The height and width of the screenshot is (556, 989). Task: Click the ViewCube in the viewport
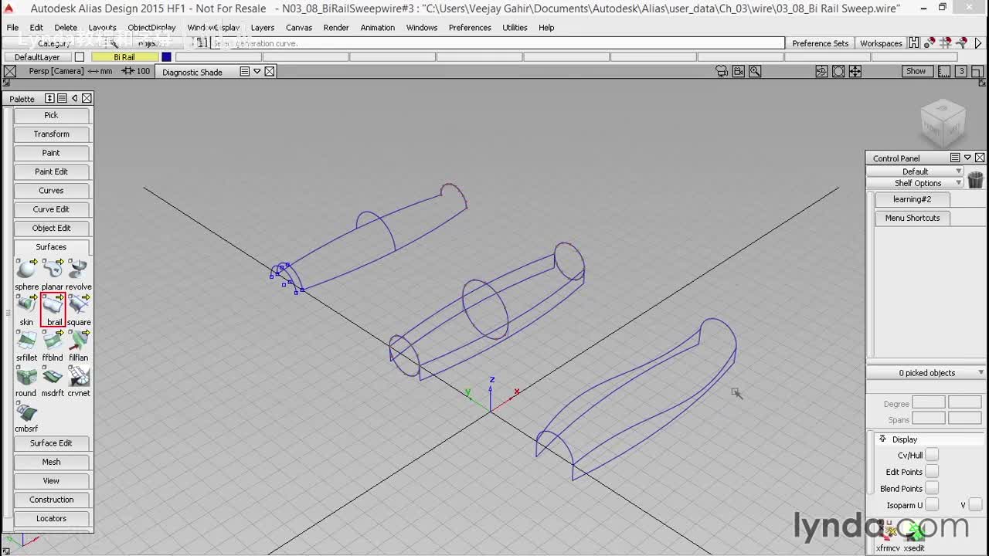(943, 122)
